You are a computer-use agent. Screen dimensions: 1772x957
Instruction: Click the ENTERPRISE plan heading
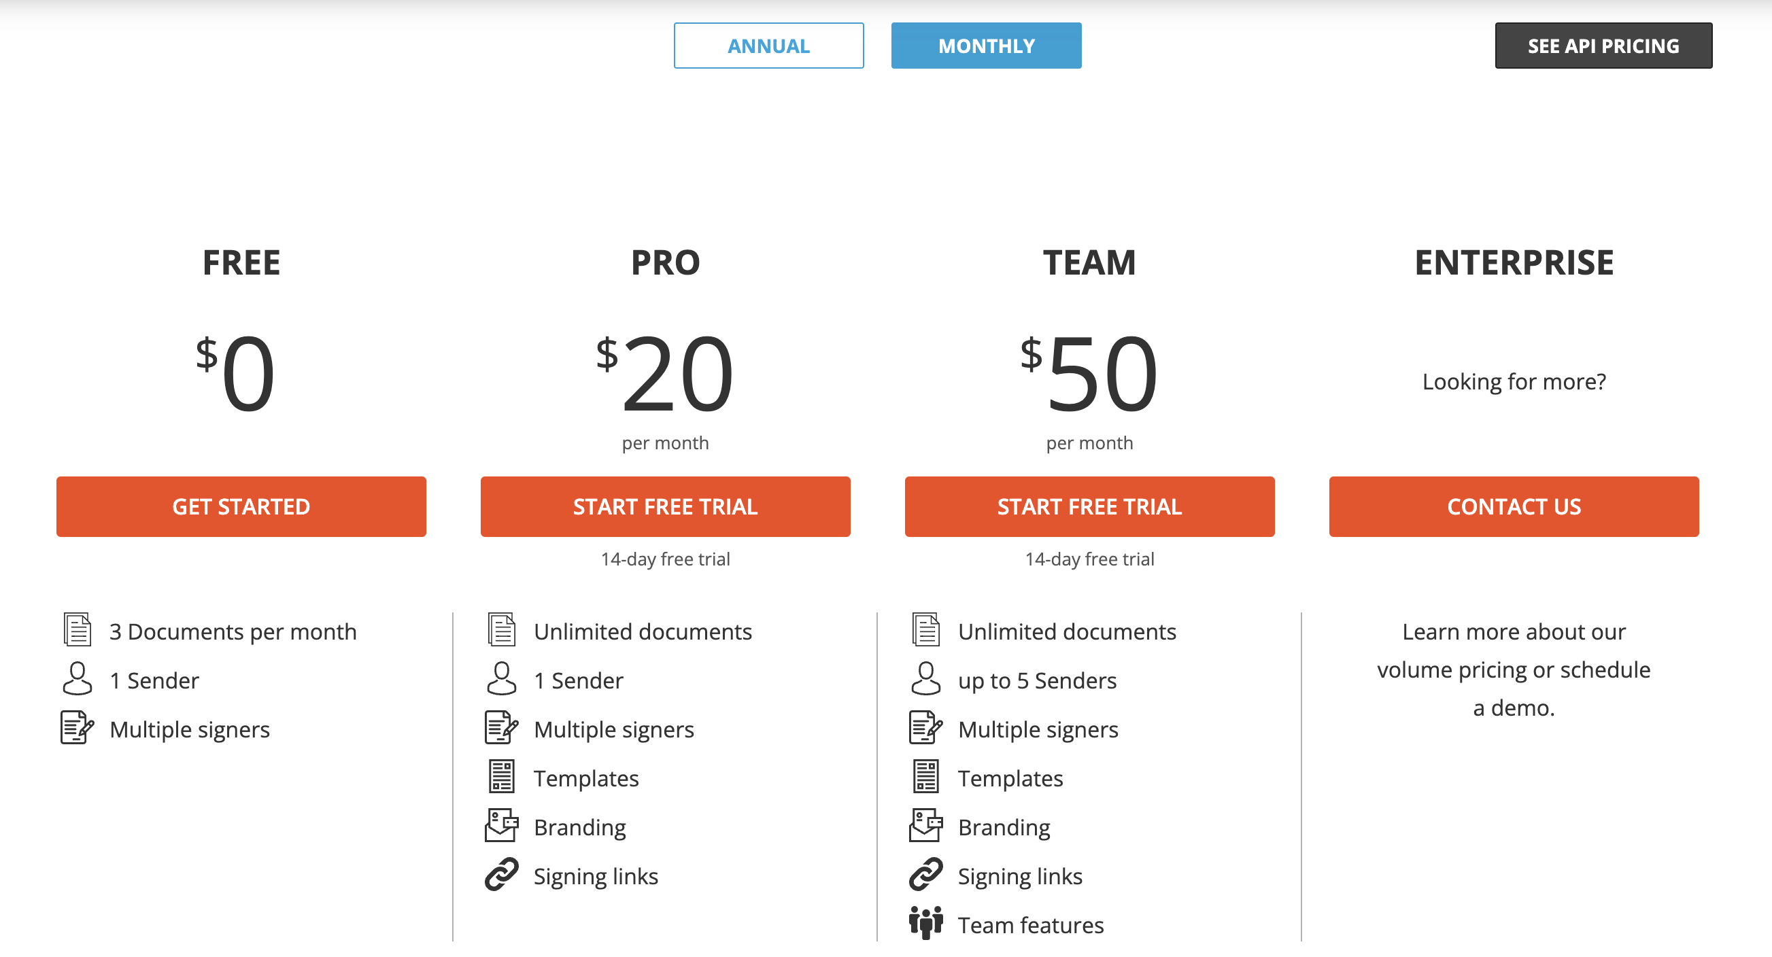tap(1514, 262)
